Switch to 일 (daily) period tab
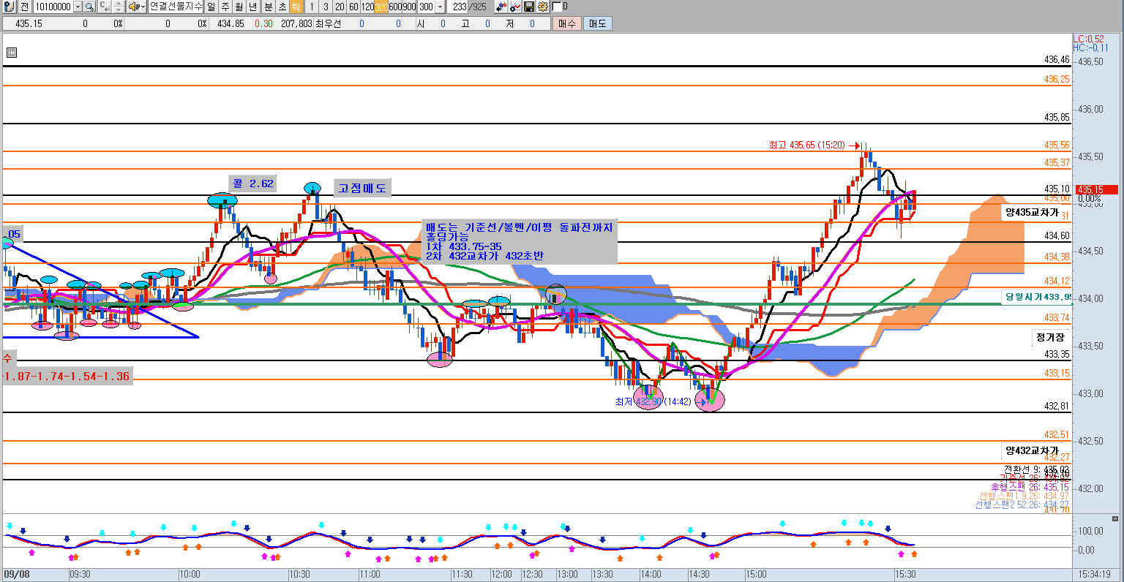 click(x=211, y=7)
